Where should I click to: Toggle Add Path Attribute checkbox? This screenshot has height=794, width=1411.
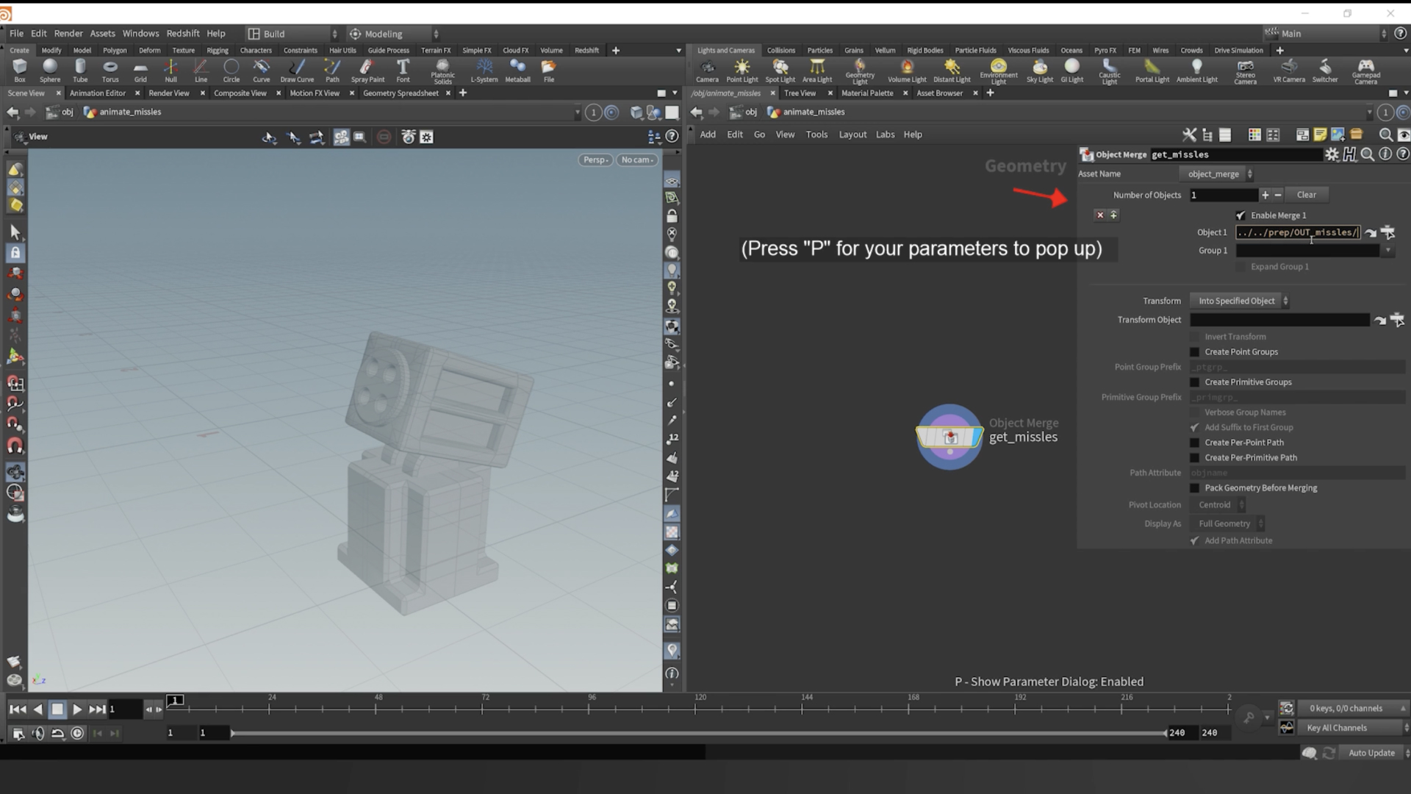coord(1194,541)
